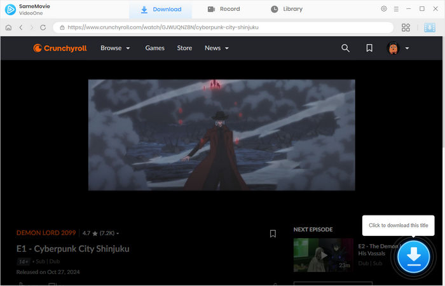Open the site grid switcher icon
This screenshot has width=445, height=286.
point(406,27)
